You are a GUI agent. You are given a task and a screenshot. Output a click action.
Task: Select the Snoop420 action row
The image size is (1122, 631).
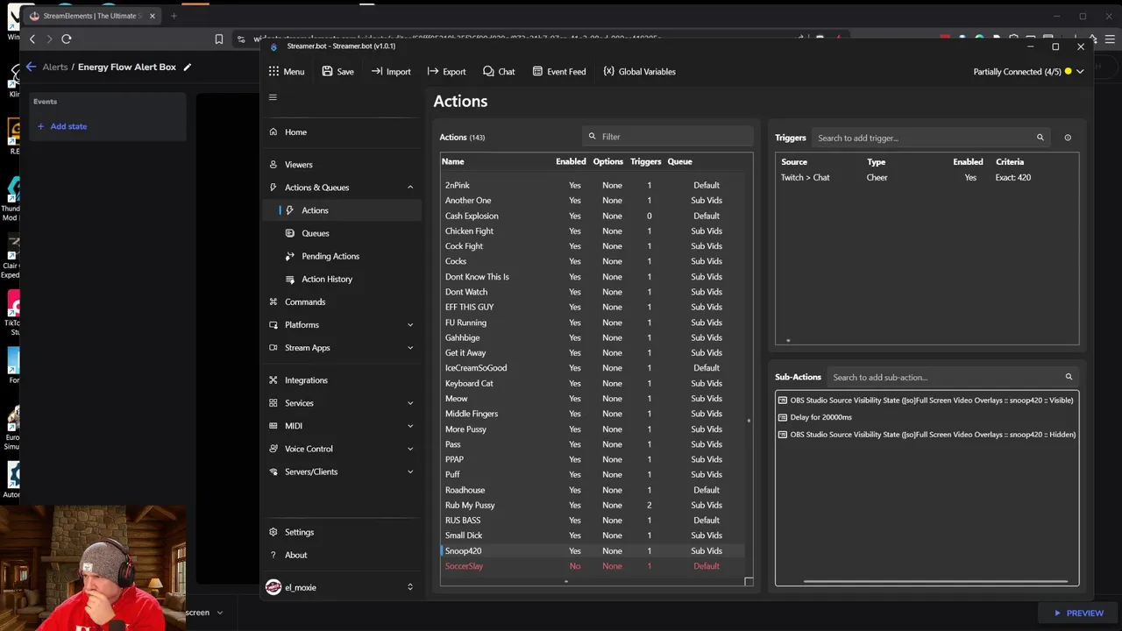(593, 551)
